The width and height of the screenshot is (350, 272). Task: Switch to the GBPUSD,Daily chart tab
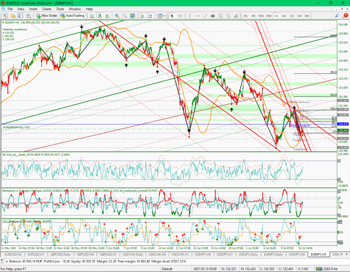pyautogui.click(x=60, y=254)
